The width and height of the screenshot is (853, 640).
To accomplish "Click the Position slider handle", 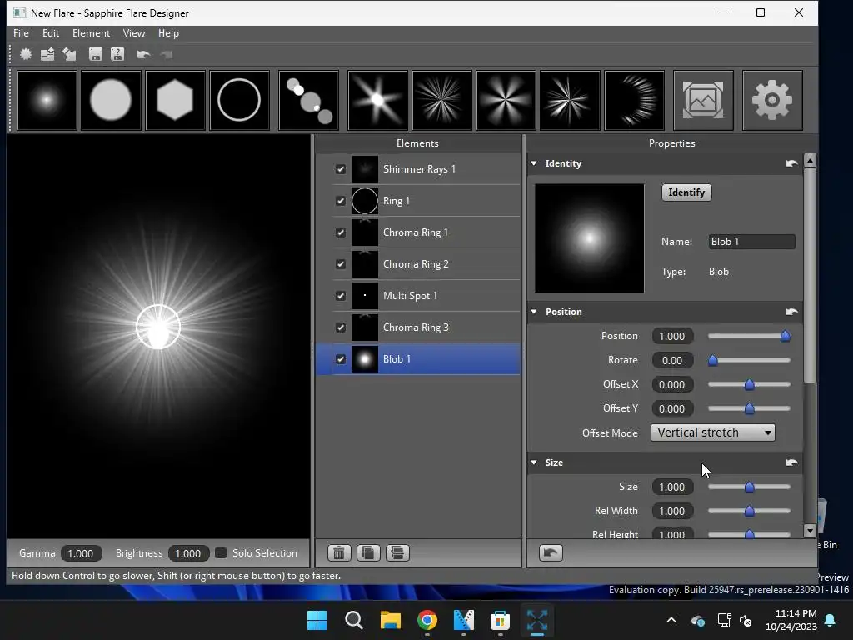I will point(785,337).
